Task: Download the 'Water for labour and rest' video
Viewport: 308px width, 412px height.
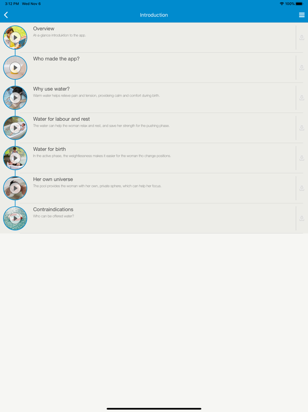Action: [x=302, y=128]
